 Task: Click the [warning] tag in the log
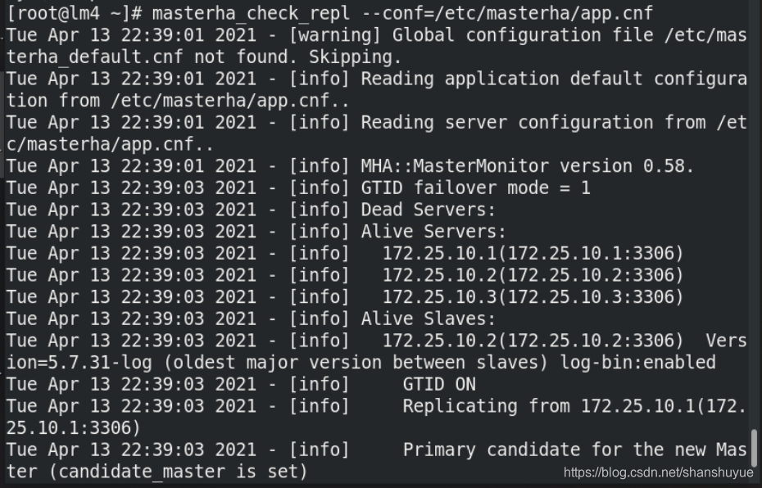pyautogui.click(x=335, y=35)
